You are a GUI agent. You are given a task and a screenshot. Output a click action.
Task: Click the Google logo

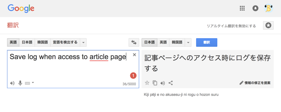coord(21,8)
